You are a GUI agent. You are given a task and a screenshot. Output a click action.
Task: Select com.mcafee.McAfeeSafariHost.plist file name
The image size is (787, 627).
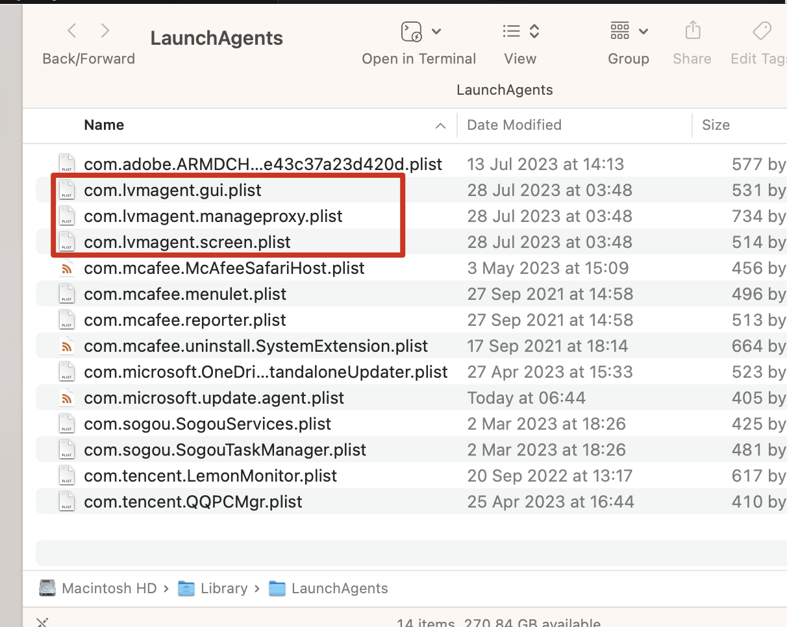click(224, 268)
